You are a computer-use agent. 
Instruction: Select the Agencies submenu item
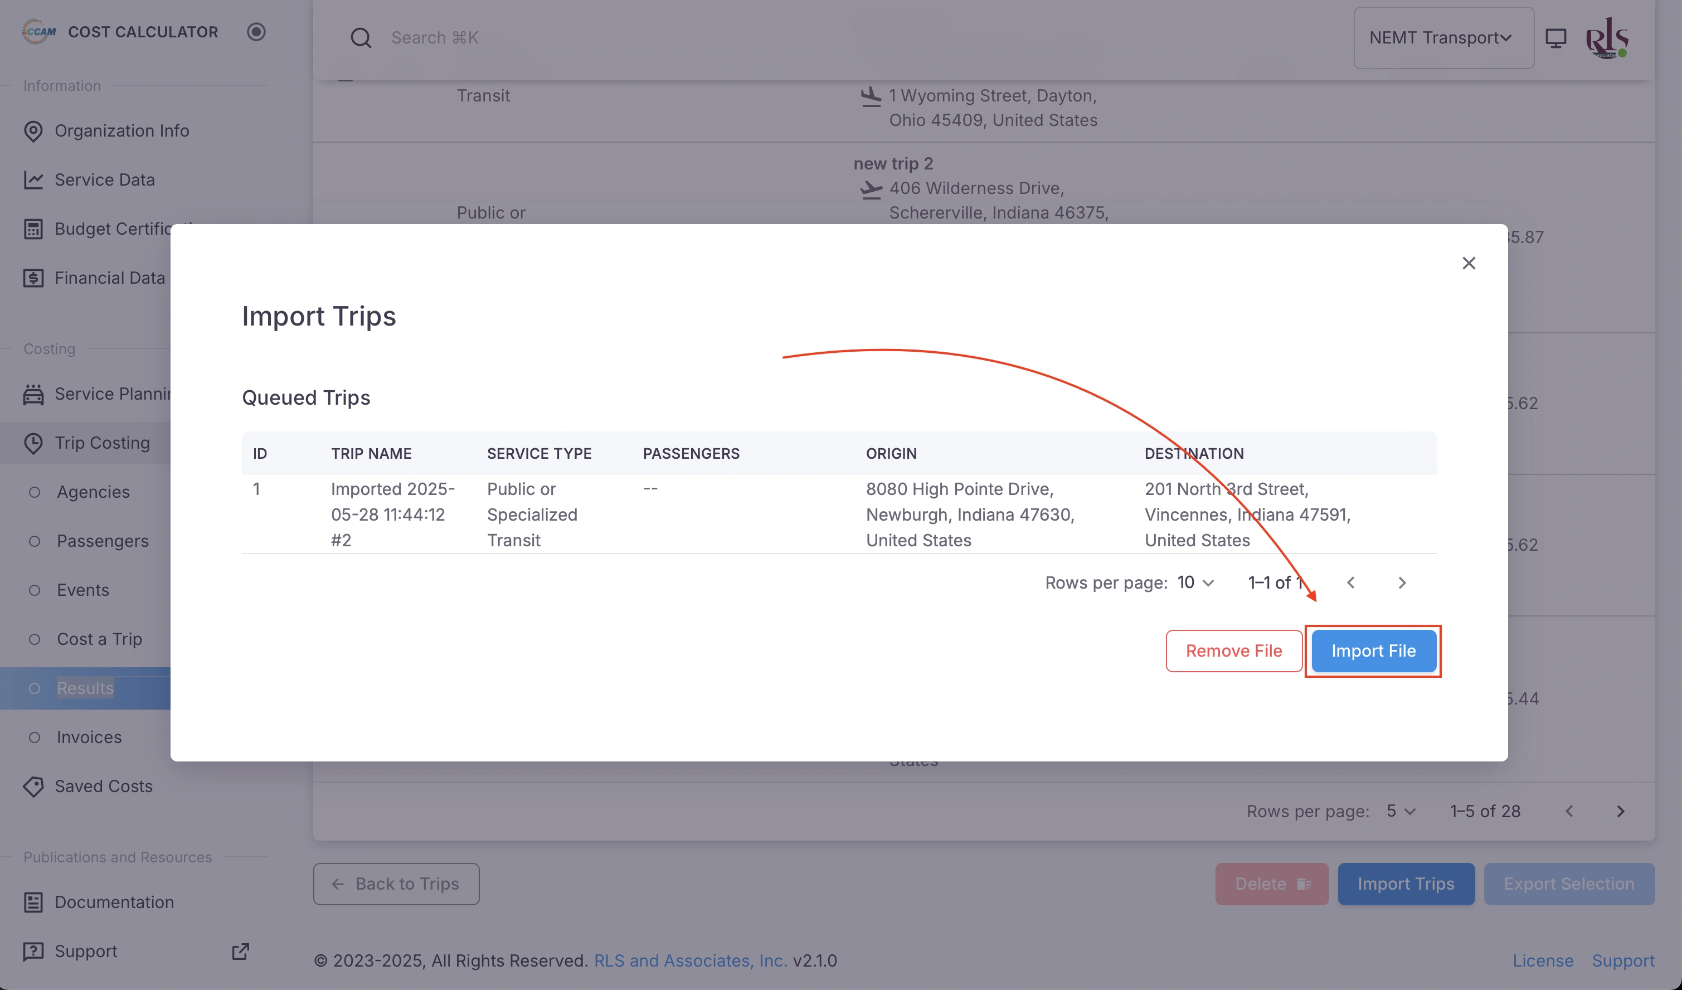tap(94, 492)
